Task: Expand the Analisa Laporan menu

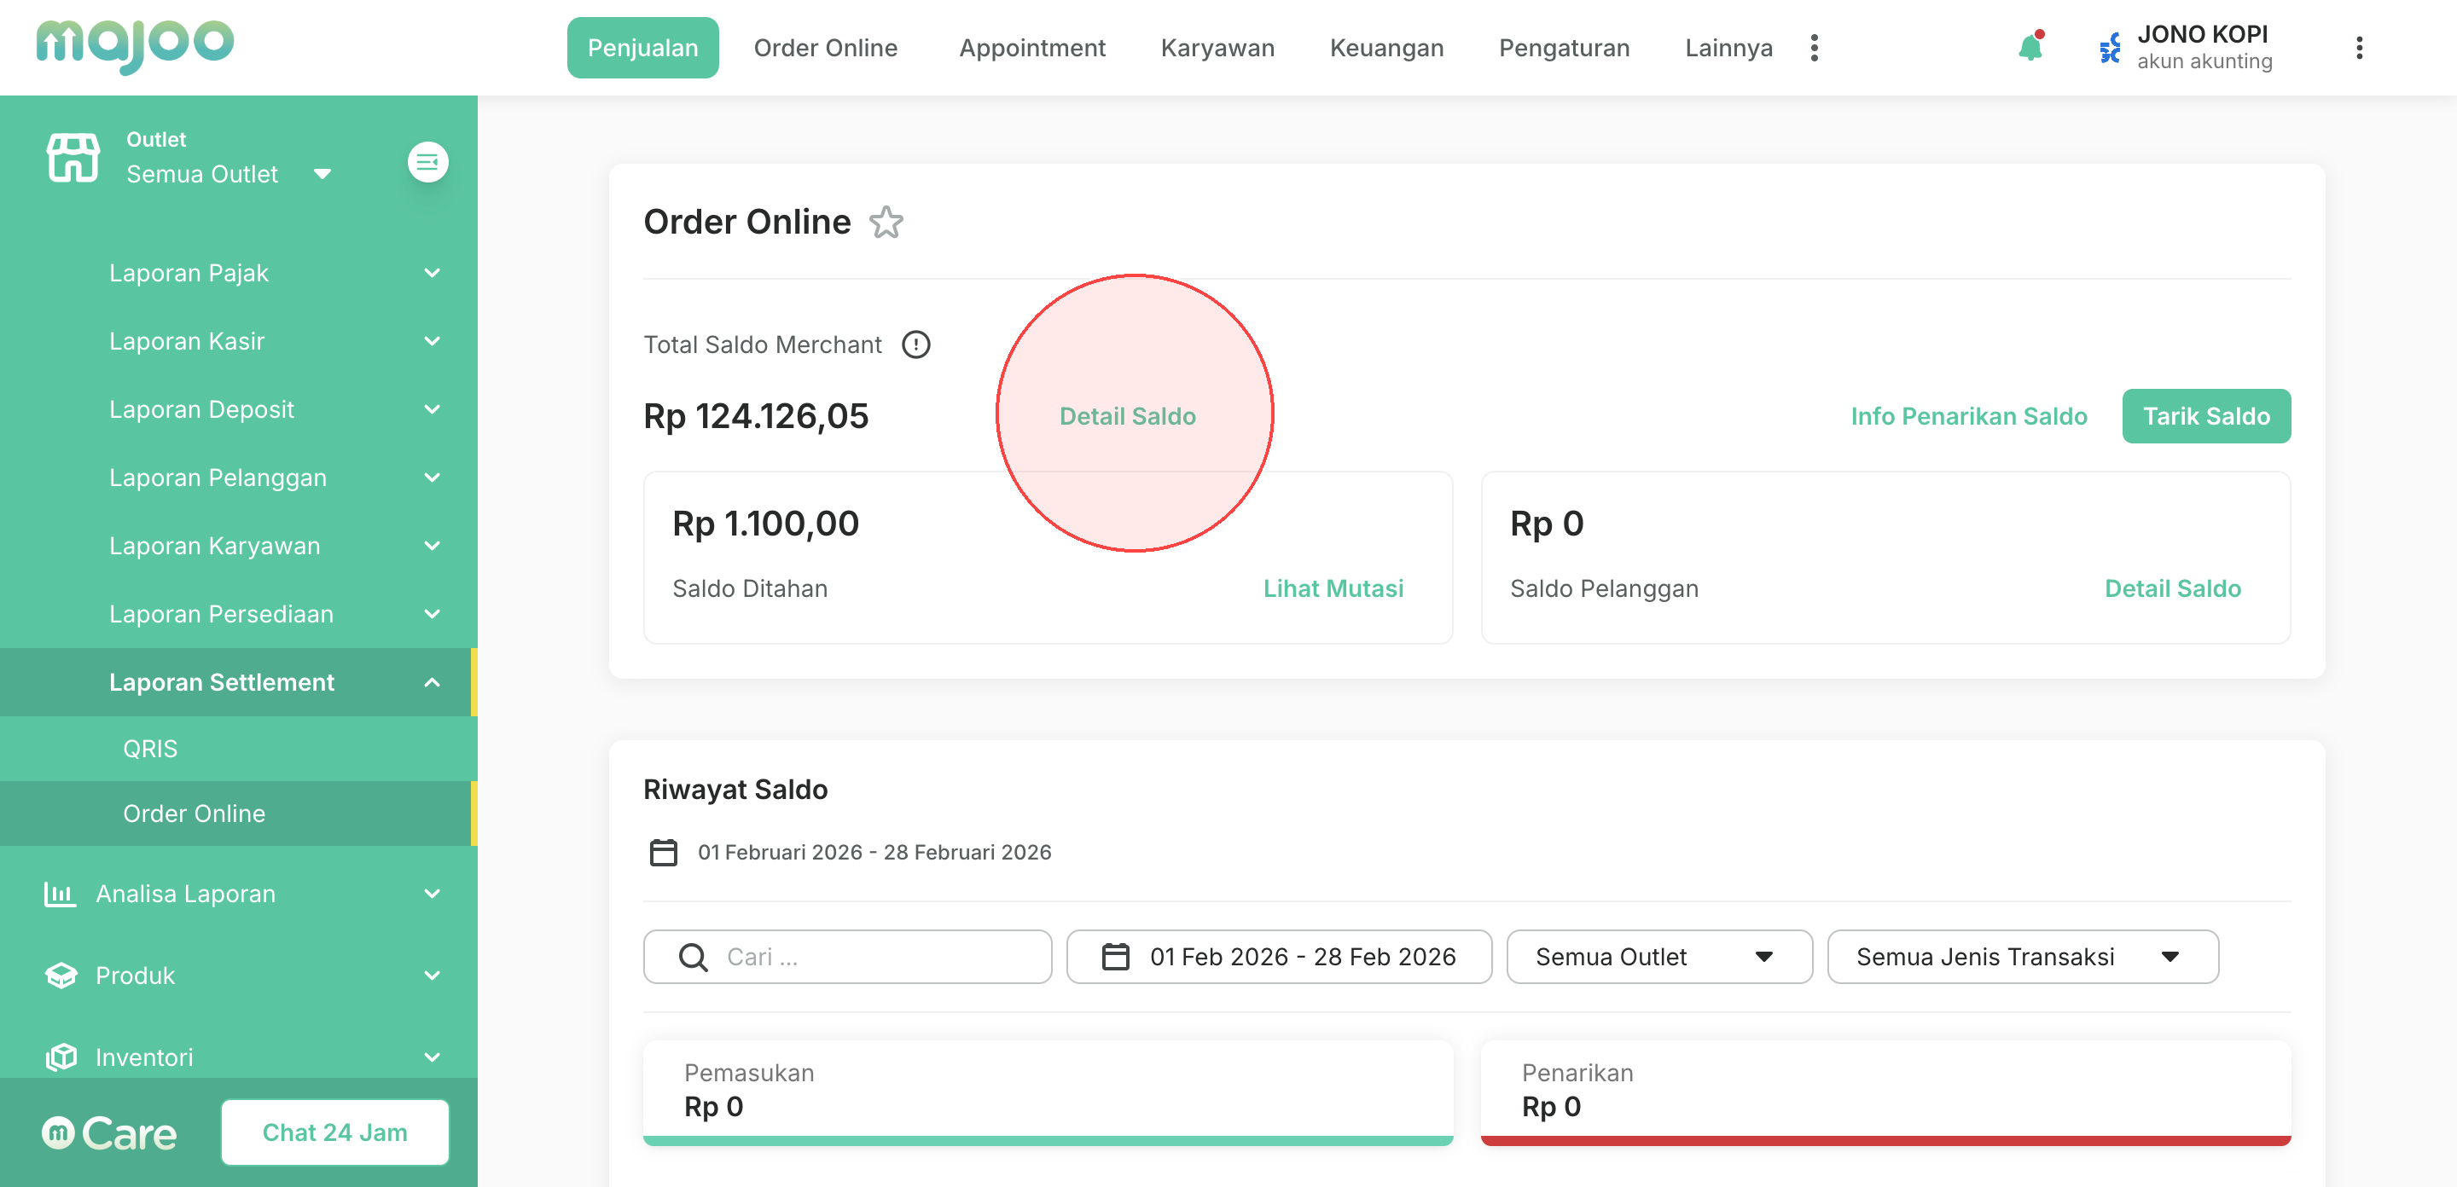Action: (x=431, y=894)
